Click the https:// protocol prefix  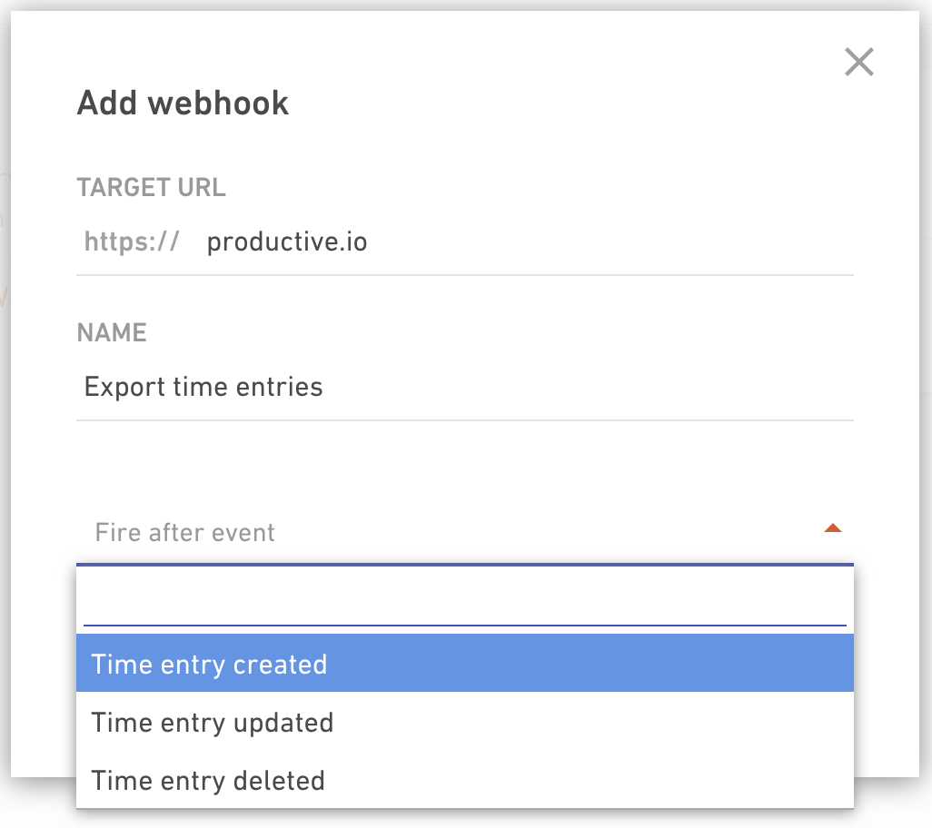pos(132,241)
